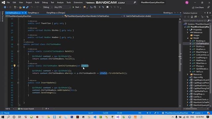Click the editor vertical scrollbar thumb
Image resolution: width=212 pixels, height=119 pixels.
coord(180,57)
